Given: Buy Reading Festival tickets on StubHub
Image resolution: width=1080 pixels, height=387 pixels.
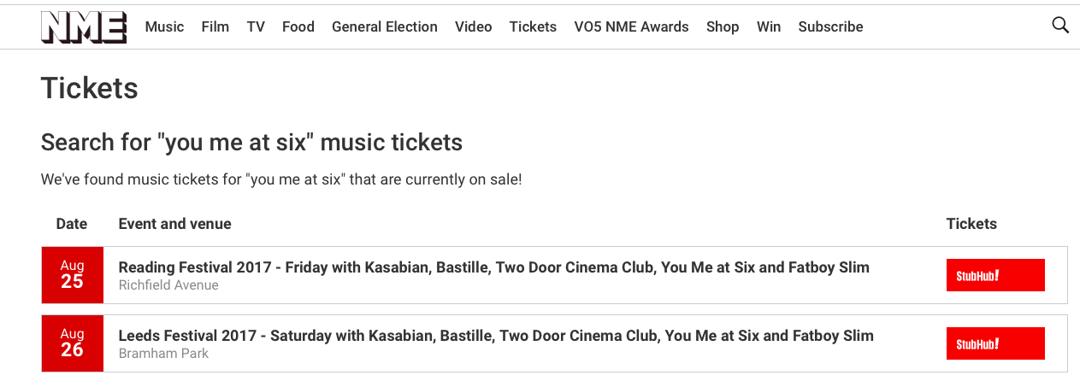Looking at the screenshot, I should click(995, 275).
